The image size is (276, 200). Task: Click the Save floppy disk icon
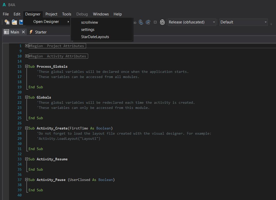21,22
